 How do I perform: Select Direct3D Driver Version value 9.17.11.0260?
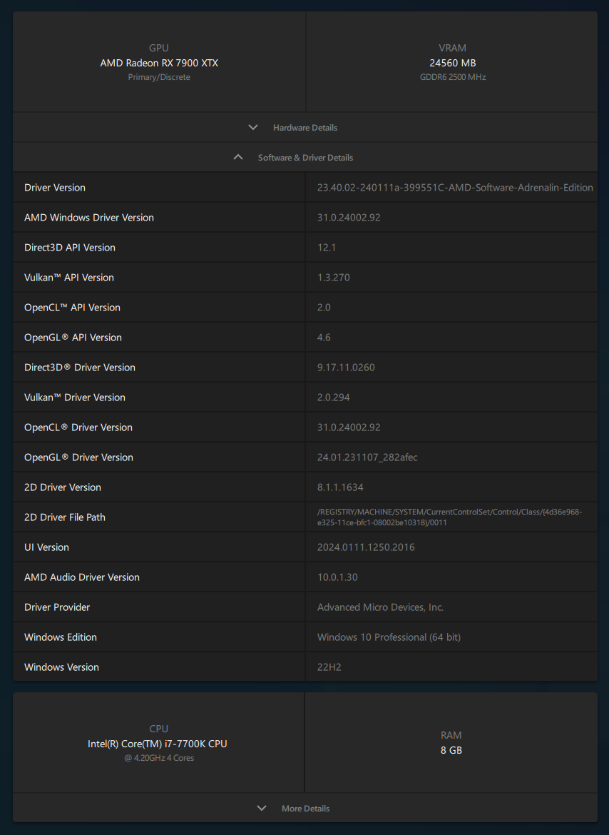[346, 368]
